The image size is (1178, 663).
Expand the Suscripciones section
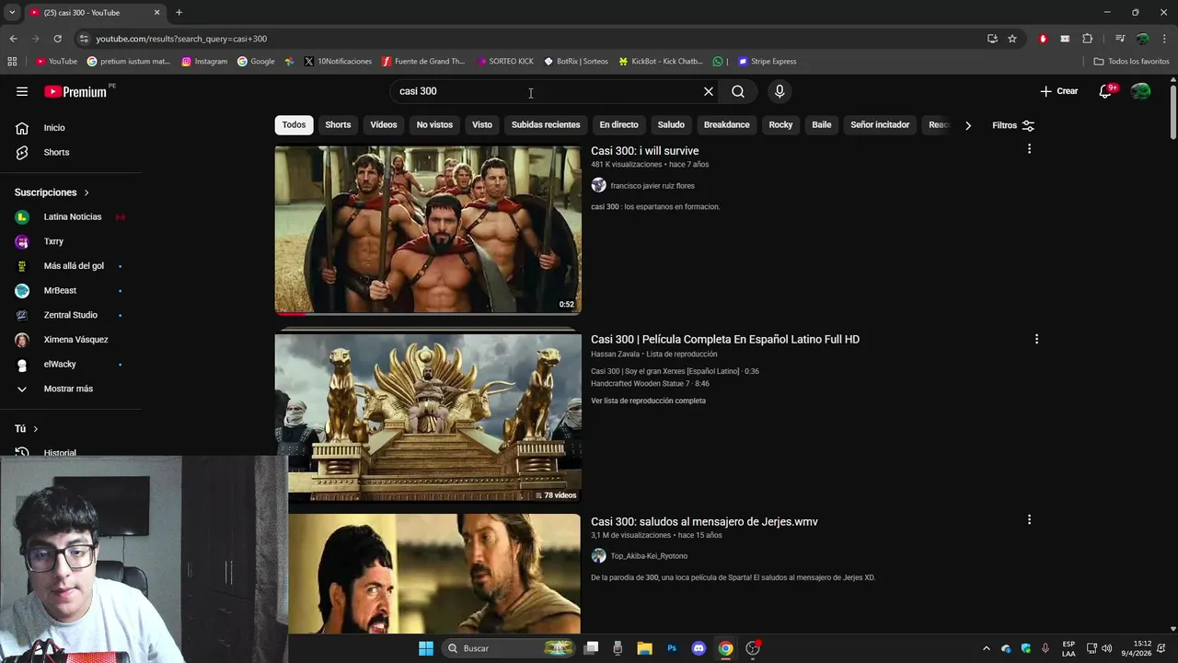pos(52,192)
